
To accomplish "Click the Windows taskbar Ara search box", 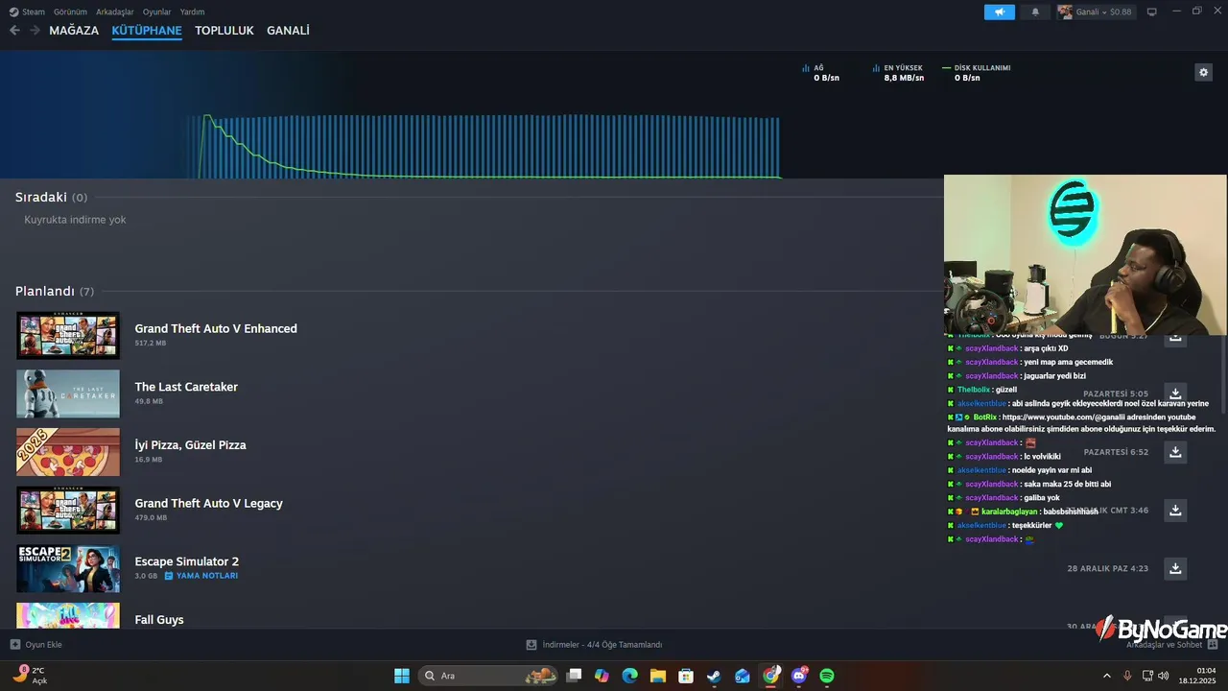I will [x=489, y=676].
